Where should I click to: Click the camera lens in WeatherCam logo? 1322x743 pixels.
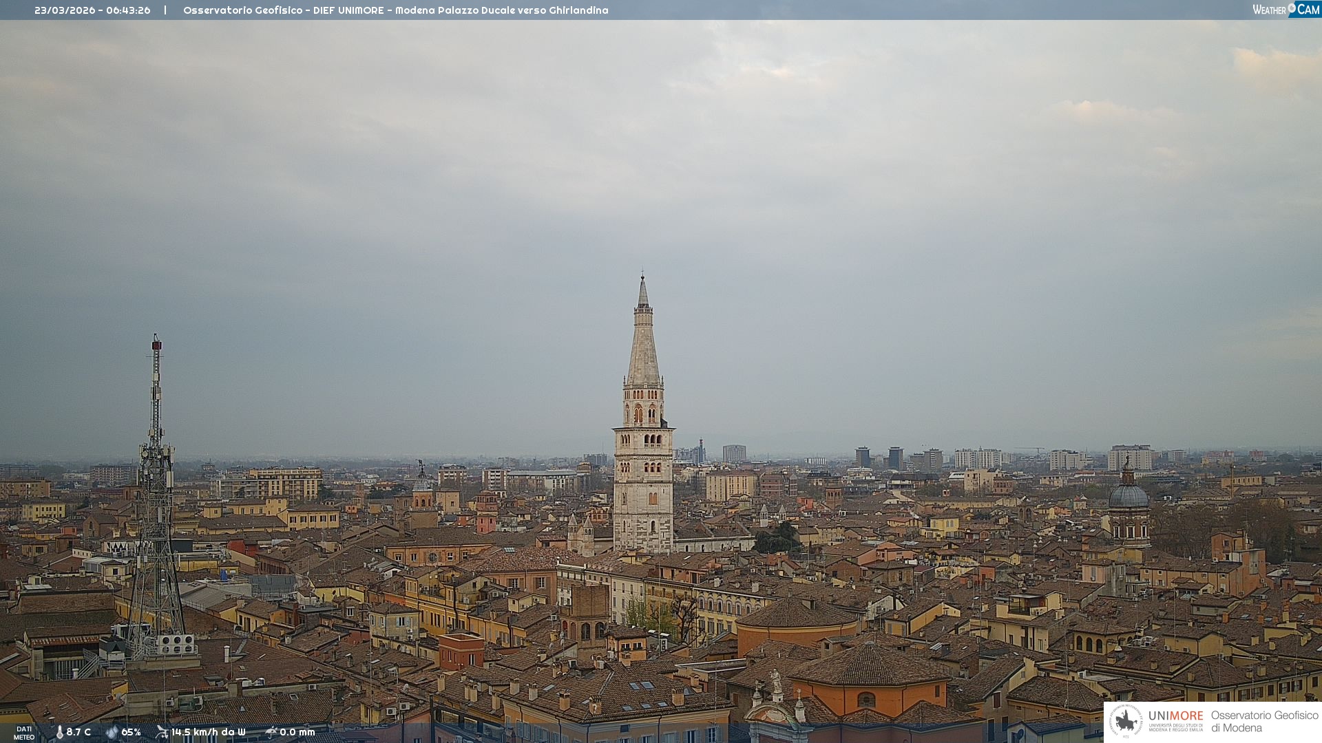tap(1292, 8)
